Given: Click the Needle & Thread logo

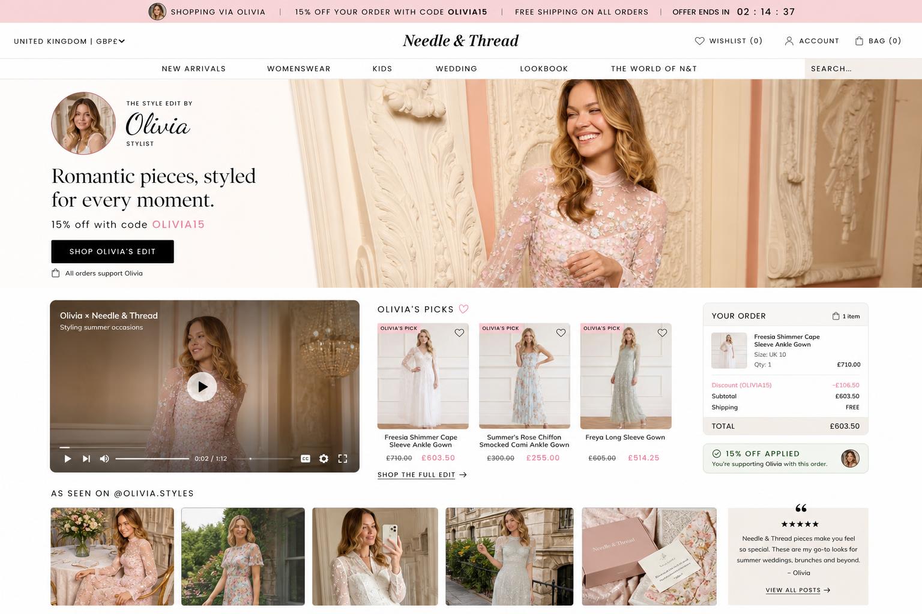Looking at the screenshot, I should (x=460, y=41).
